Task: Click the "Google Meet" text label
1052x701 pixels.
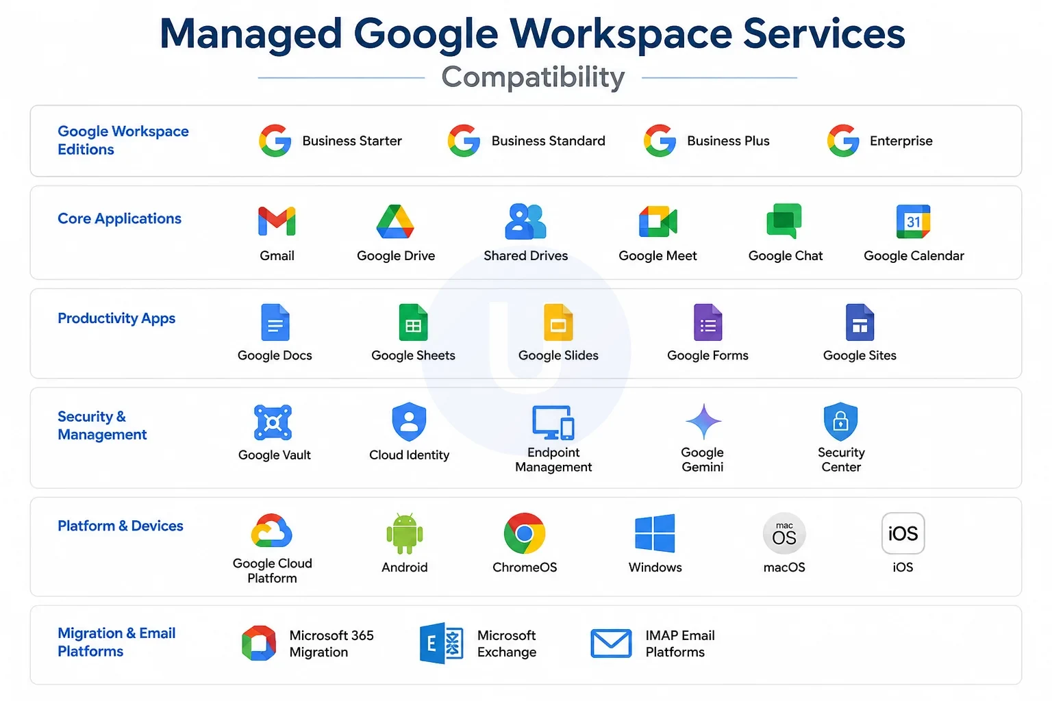Action: [x=657, y=256]
